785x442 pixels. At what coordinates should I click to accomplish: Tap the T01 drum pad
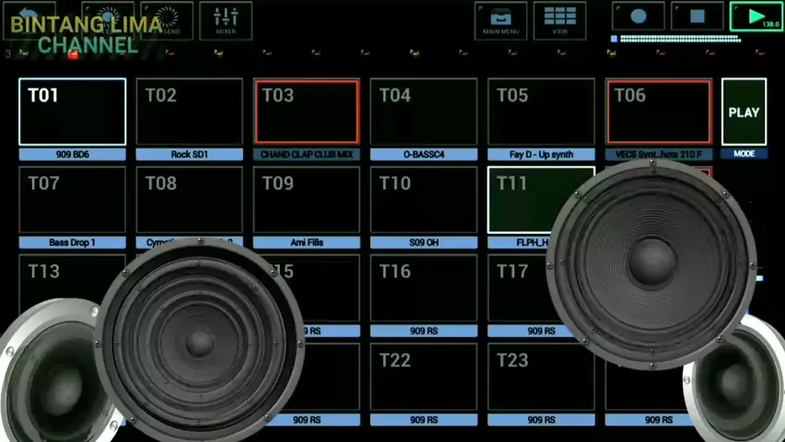pyautogui.click(x=72, y=111)
